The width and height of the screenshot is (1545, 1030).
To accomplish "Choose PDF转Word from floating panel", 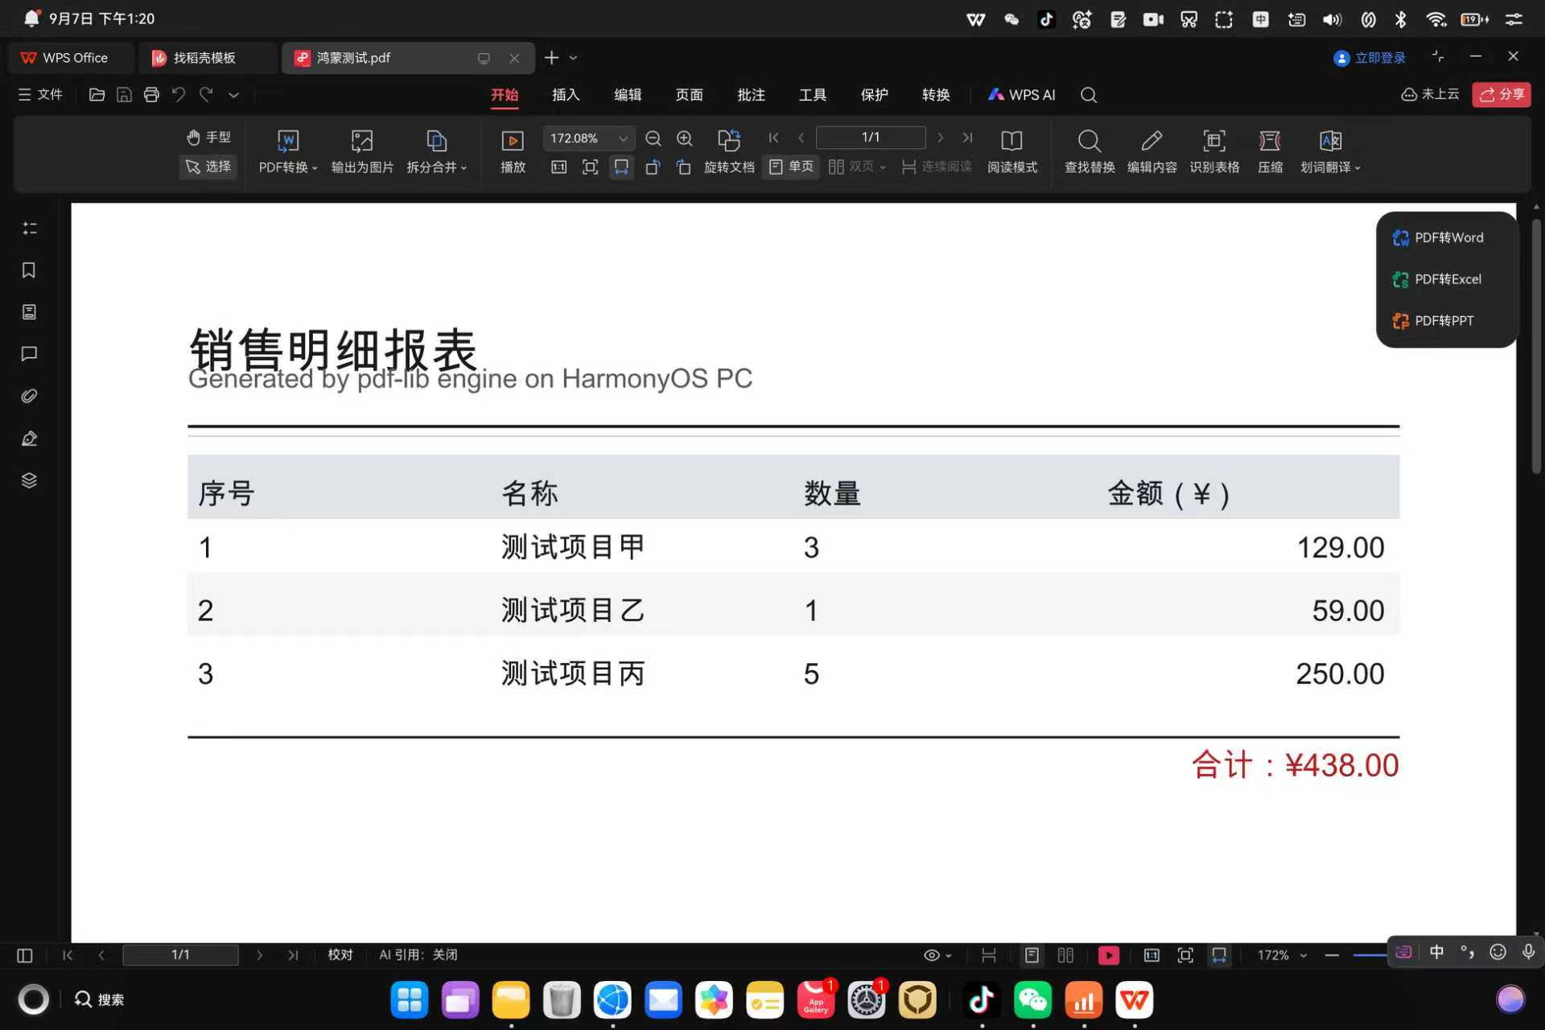I will click(x=1439, y=237).
